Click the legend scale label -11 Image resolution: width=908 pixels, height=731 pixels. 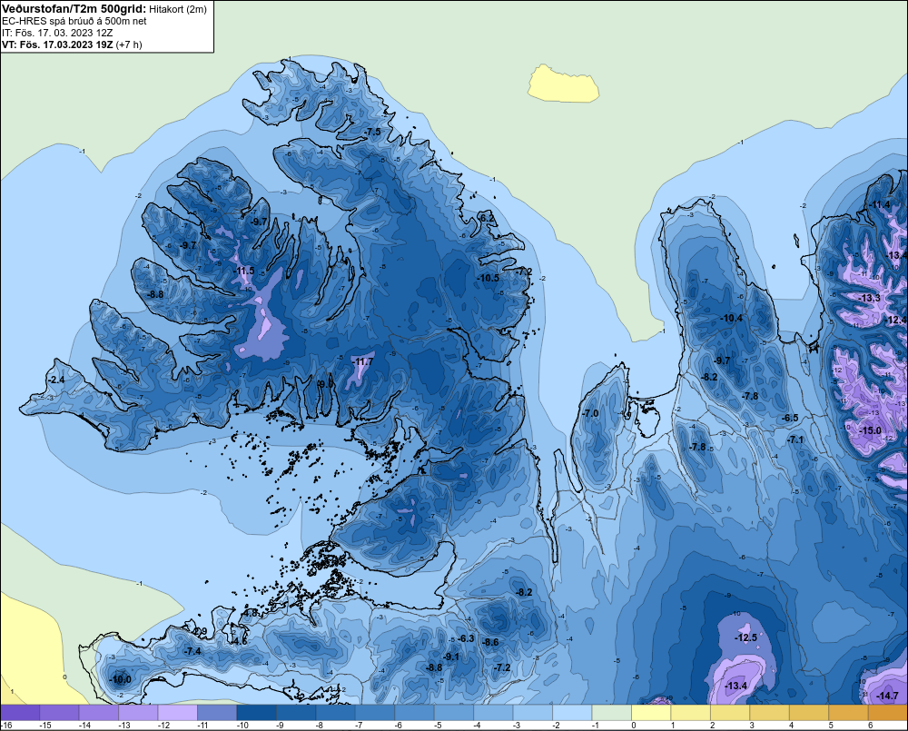point(202,726)
